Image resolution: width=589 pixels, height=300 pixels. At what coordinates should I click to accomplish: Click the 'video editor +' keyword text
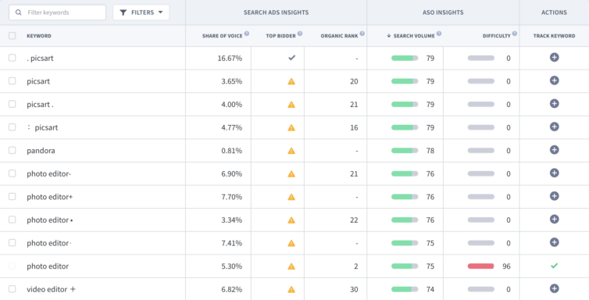(x=51, y=289)
